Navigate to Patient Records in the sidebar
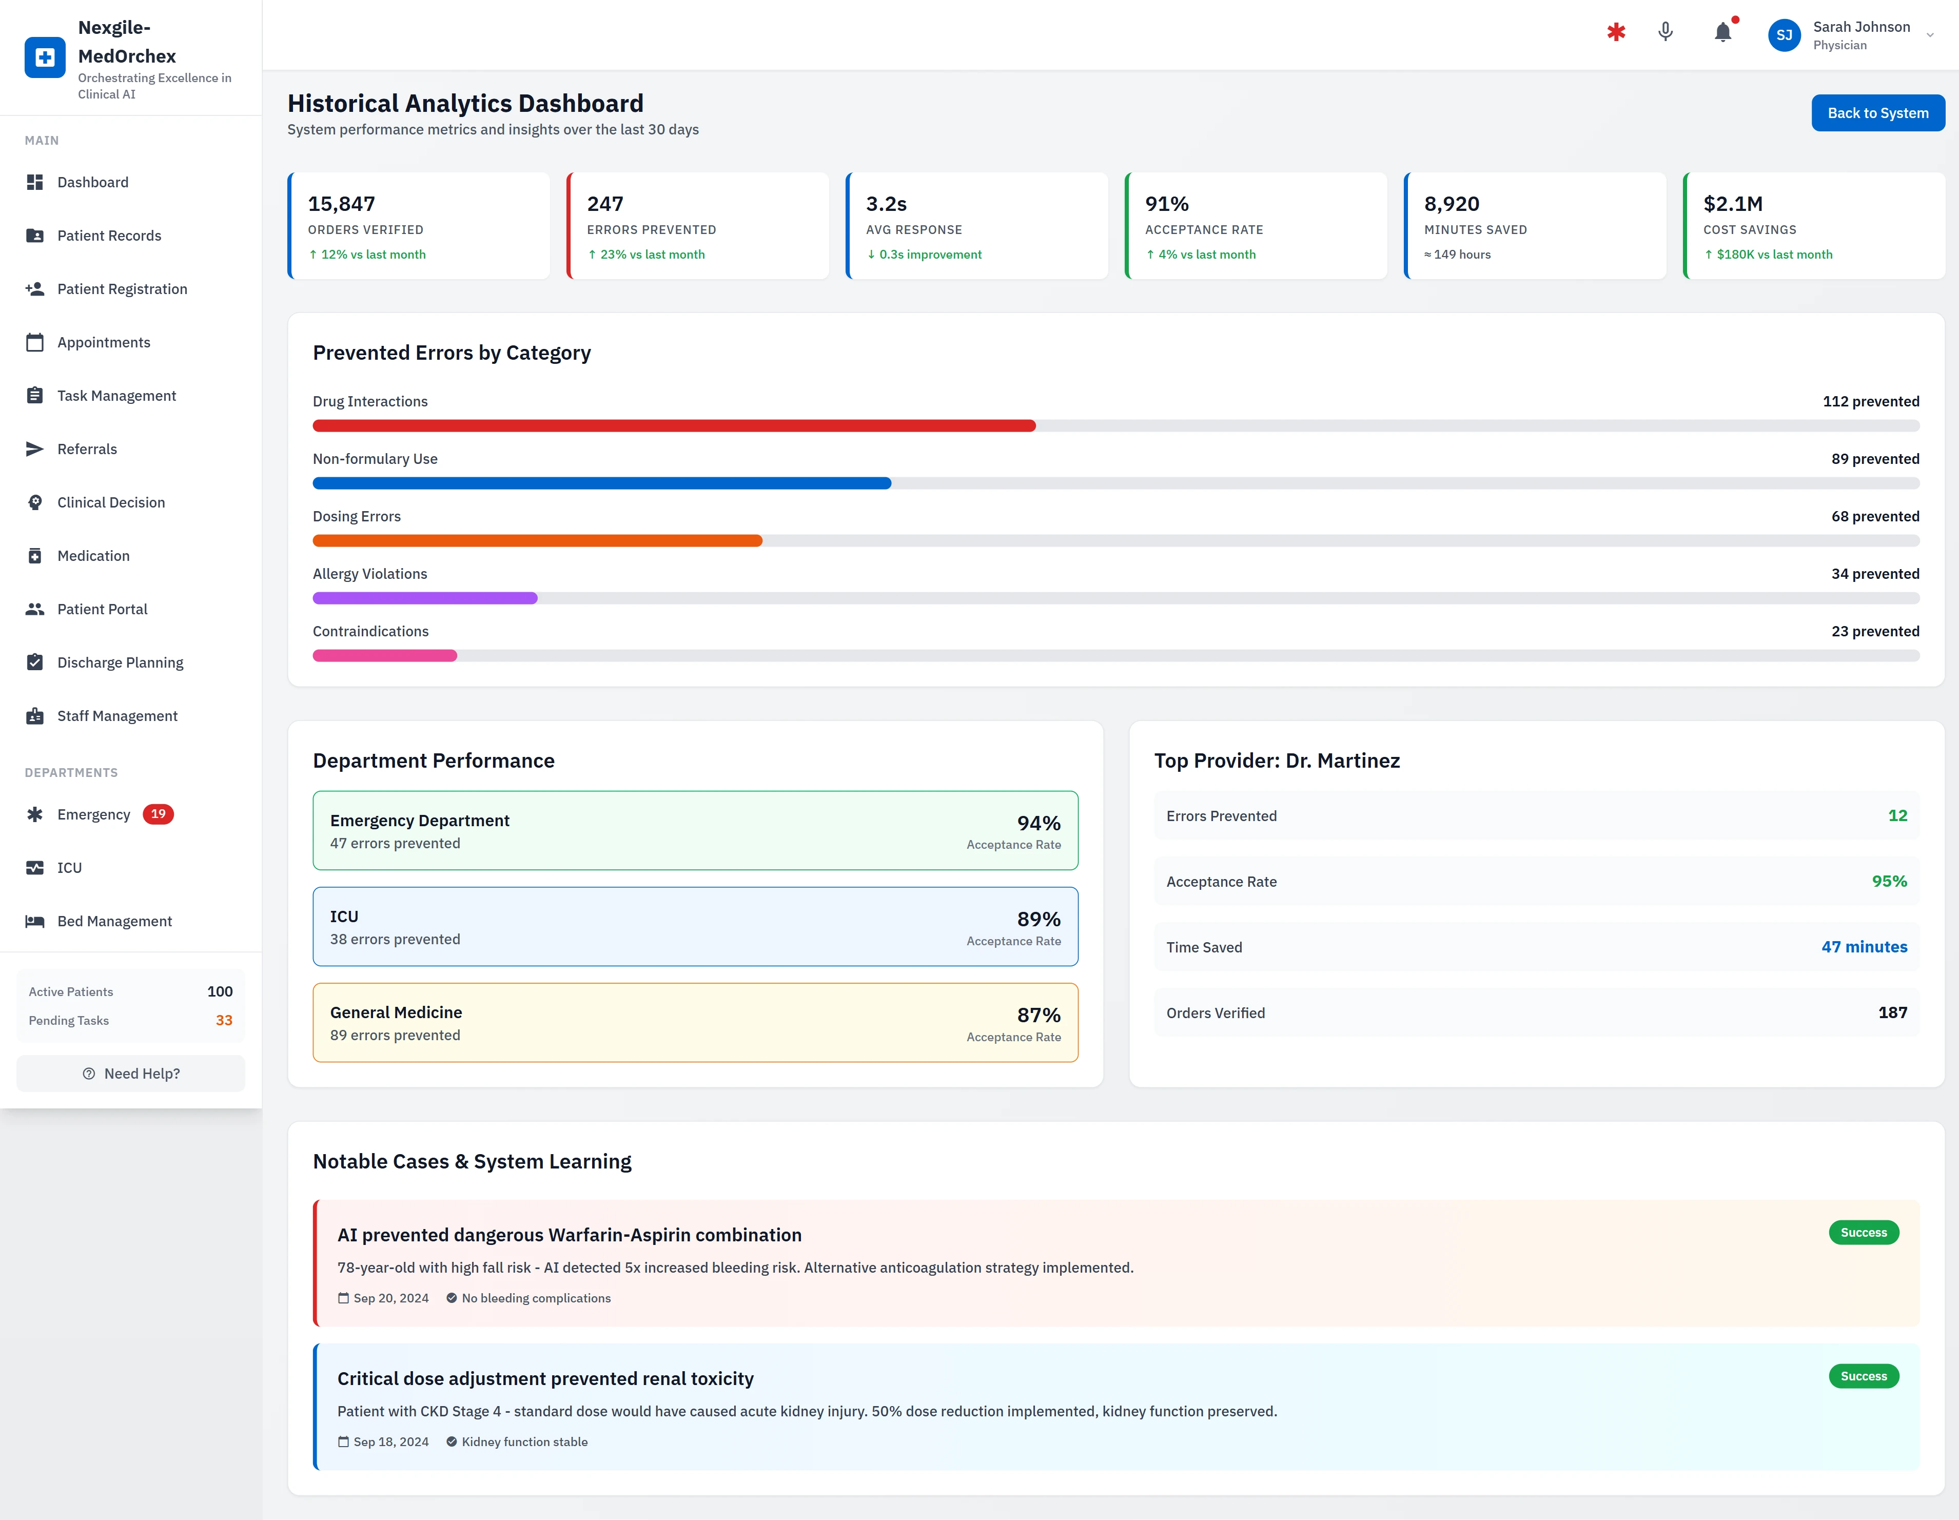Viewport: 1959px width, 1520px height. [109, 235]
